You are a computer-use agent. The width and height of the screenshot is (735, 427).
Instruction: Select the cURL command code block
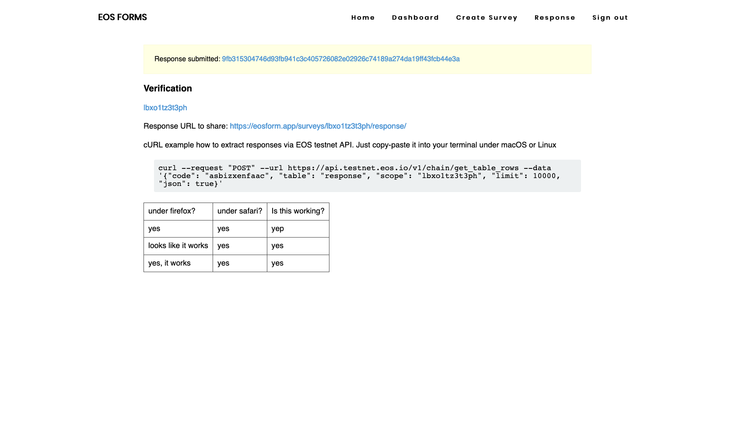pyautogui.click(x=367, y=176)
